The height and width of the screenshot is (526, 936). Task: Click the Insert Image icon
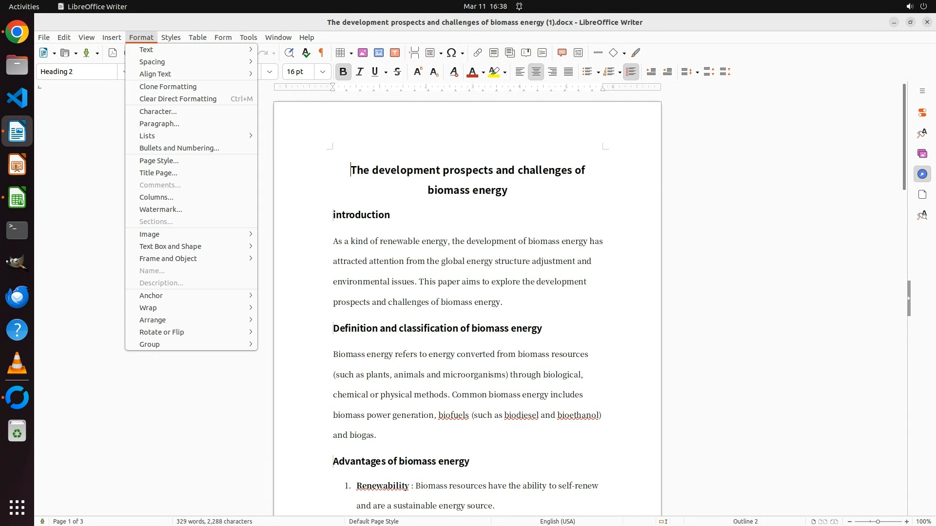coord(363,53)
